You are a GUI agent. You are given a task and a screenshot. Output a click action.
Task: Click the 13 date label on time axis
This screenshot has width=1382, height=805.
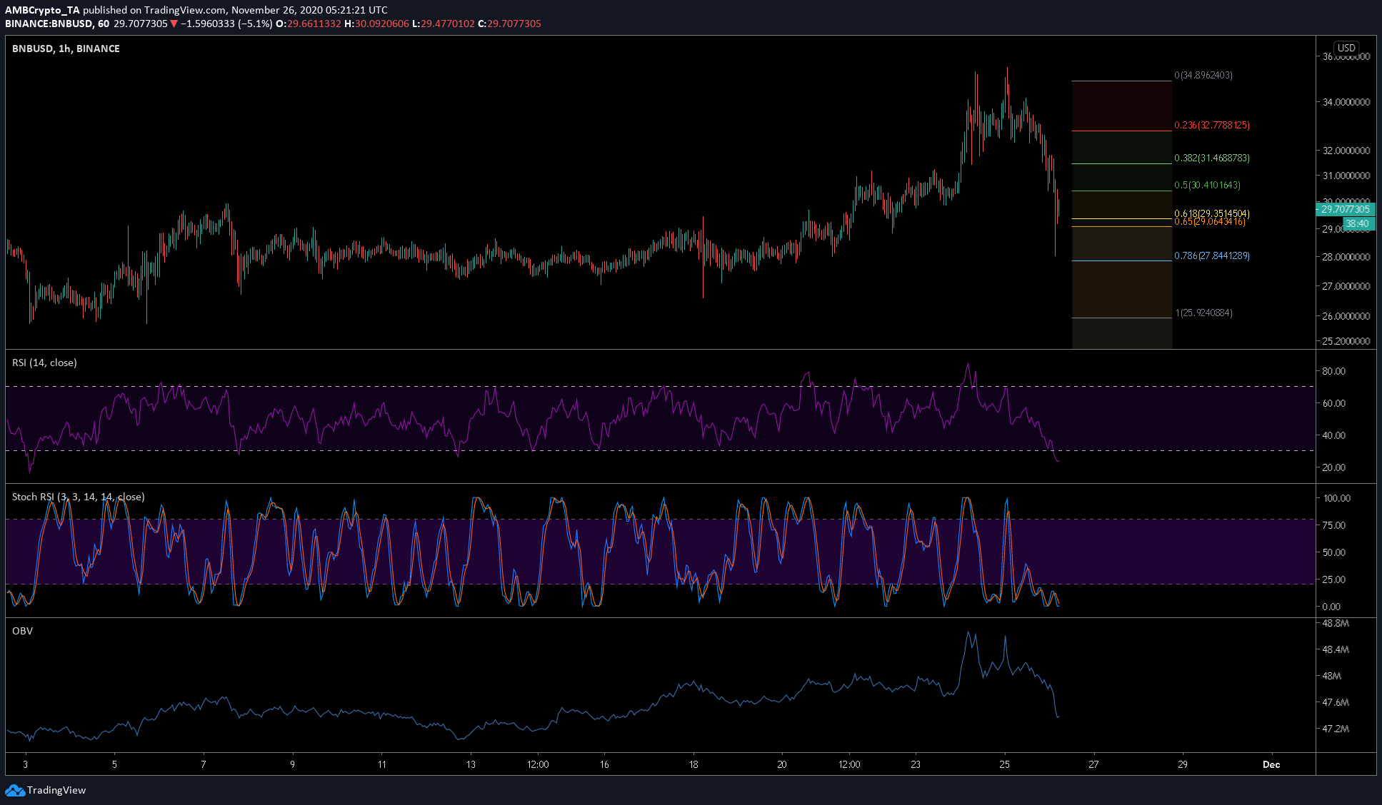(x=471, y=764)
